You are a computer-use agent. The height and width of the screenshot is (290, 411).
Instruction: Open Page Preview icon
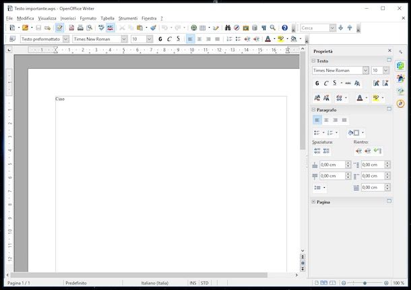[90, 28]
